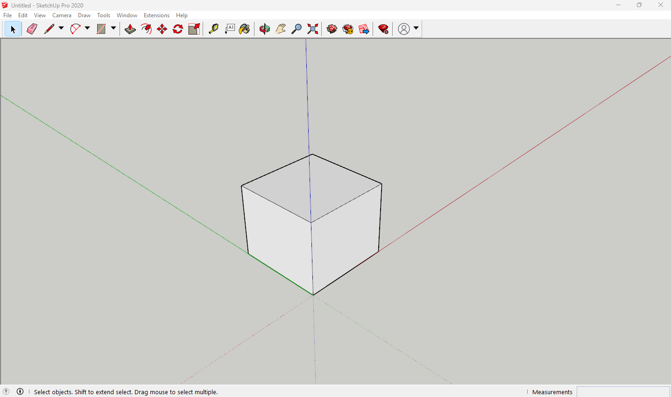The height and width of the screenshot is (397, 671).
Task: Activate the Pan tool
Action: point(280,28)
